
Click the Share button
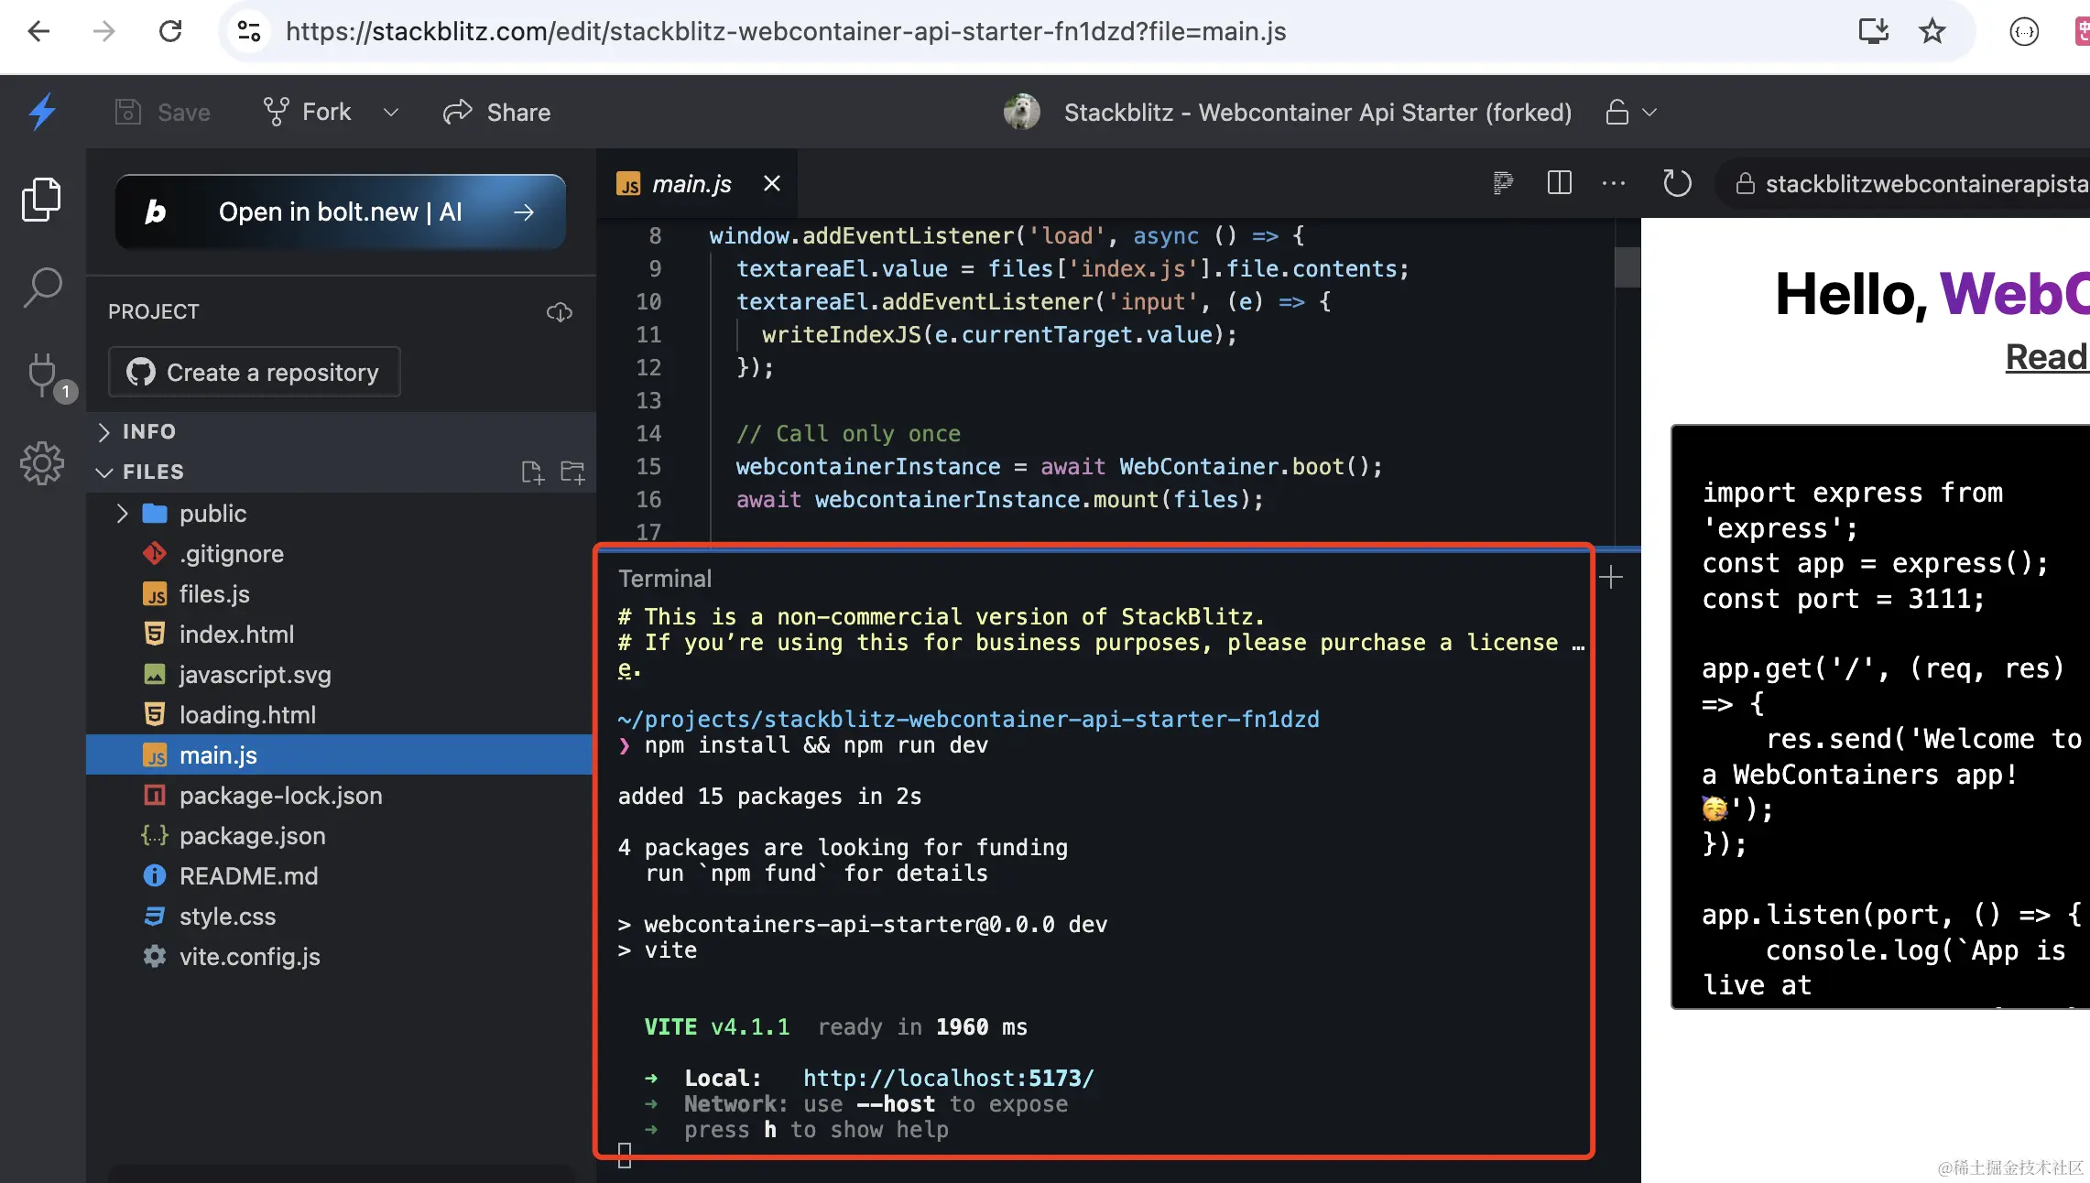coord(497,113)
